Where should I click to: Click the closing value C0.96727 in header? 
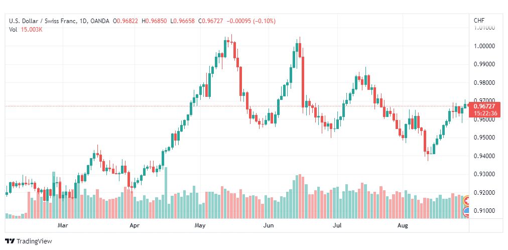pos(211,21)
